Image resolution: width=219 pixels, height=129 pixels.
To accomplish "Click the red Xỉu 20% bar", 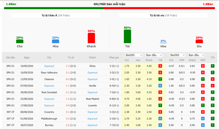I will pos(199,41).
